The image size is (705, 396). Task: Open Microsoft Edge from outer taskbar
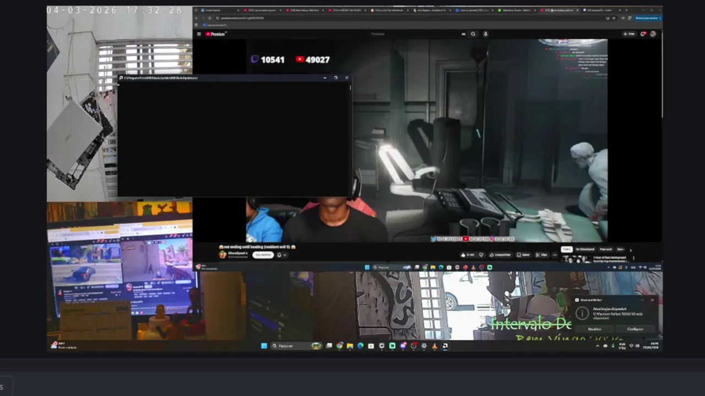click(360, 346)
